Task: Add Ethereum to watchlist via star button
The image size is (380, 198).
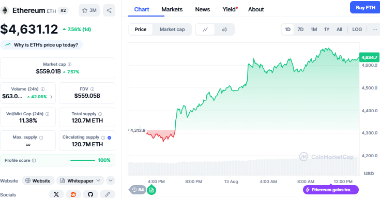Action: (89, 10)
